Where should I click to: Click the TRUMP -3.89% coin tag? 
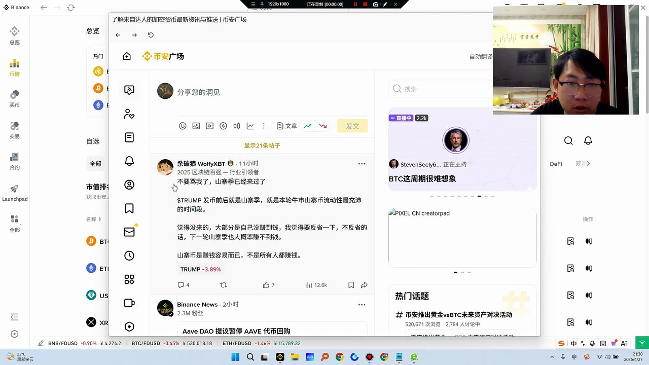[x=201, y=269]
